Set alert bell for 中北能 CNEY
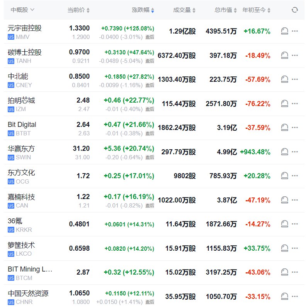The height and width of the screenshot is (307, 308). coord(284,79)
